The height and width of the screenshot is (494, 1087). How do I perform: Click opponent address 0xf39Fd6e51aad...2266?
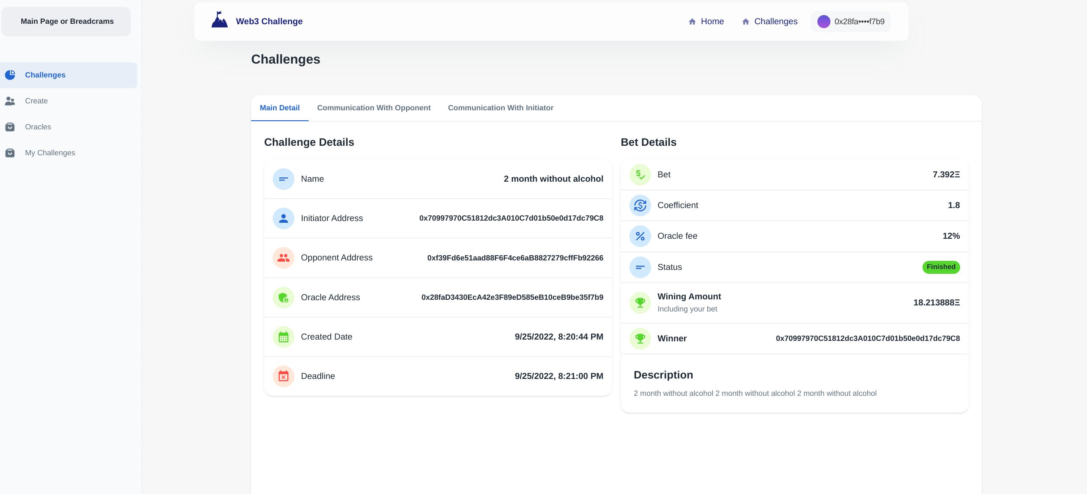[x=515, y=258]
